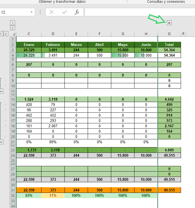195x208 pixels.
Task: Collapse the row group ending at row 11
Action: pyautogui.click(x=1, y=91)
